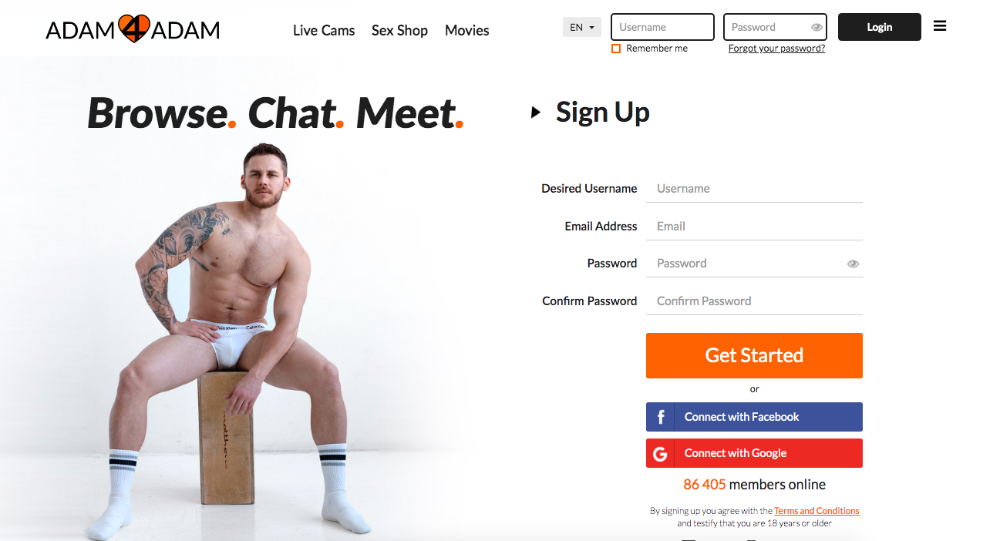Screen dimensions: 1000x541
Task: Reveal signup password with eye icon
Action: 853,264
